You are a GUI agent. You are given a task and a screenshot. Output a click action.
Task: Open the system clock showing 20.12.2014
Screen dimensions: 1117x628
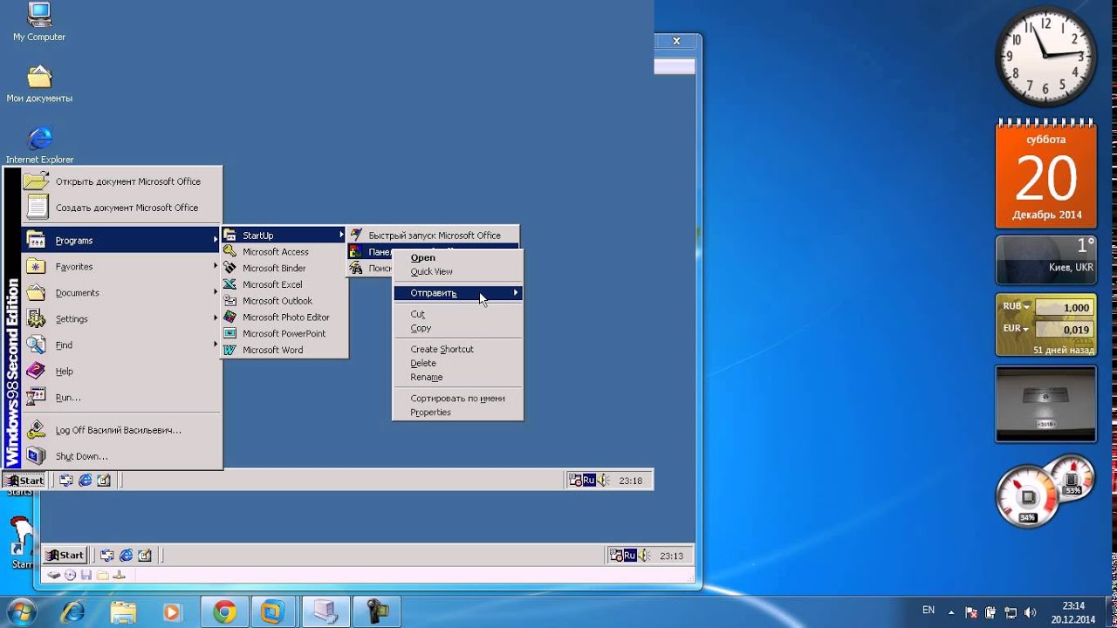(x=1073, y=612)
